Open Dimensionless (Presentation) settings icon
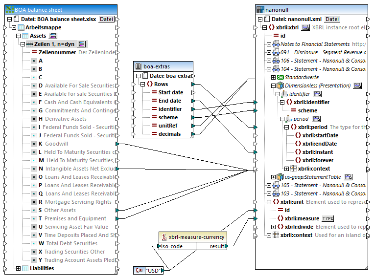The height and width of the screenshot is (278, 374). tap(357, 86)
